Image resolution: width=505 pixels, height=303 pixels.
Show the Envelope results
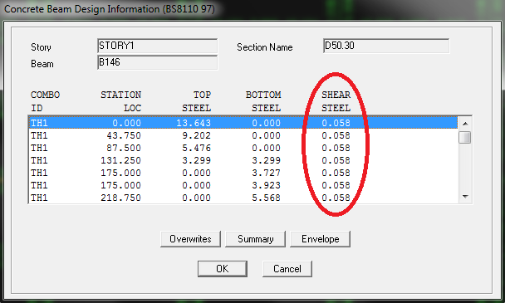pos(320,239)
